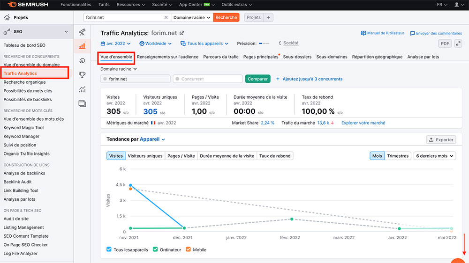
Task: Toggle the Ordinateur checkbox
Action: coord(155,249)
